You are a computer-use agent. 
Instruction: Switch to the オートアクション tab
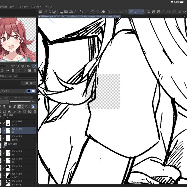tap(23, 98)
